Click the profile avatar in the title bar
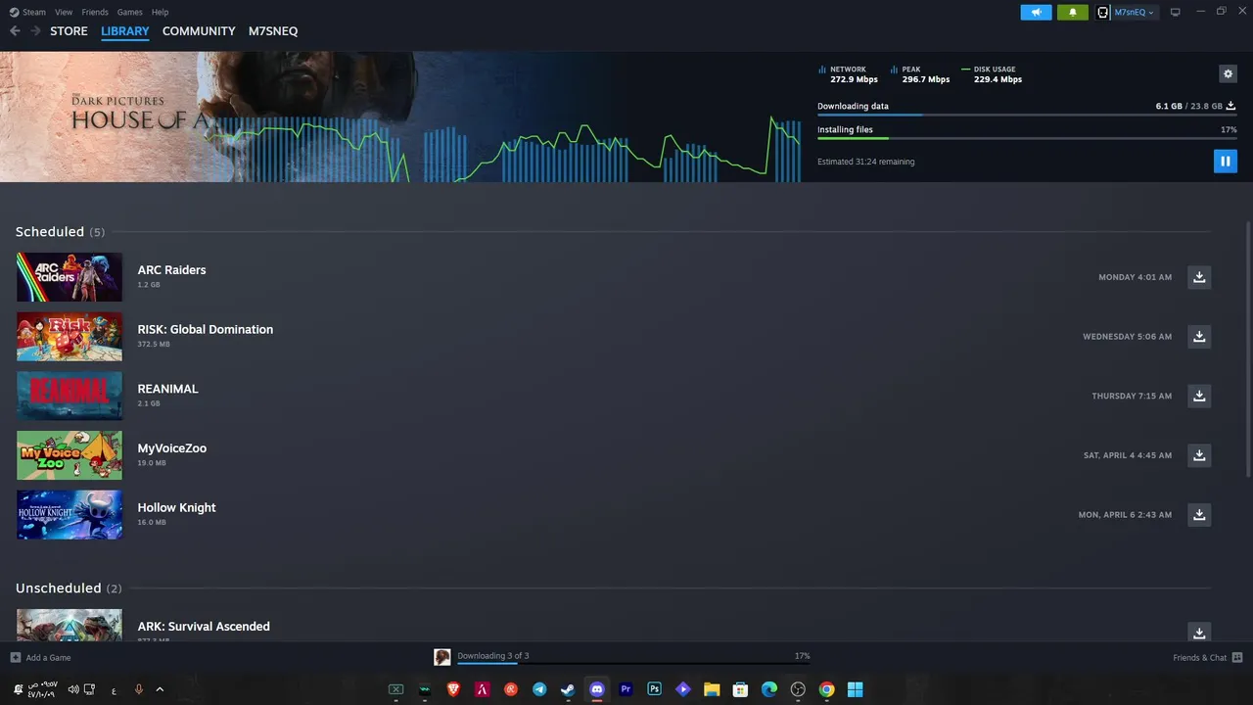This screenshot has width=1253, height=705. pyautogui.click(x=1102, y=12)
